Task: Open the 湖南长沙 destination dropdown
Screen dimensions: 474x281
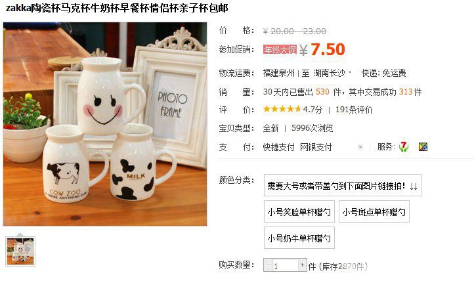Action: pyautogui.click(x=332, y=73)
